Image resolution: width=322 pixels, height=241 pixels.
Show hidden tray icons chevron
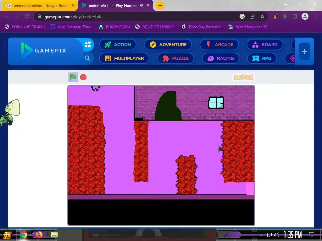point(261,235)
